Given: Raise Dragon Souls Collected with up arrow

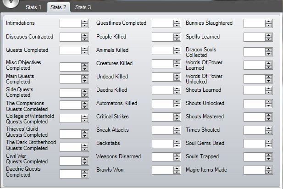Looking at the screenshot, I should 268,50.
